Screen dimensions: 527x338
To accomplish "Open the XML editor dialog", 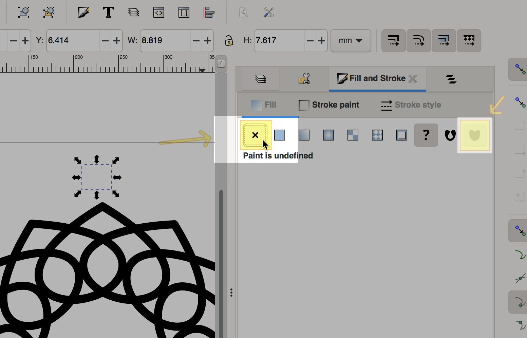I will (159, 13).
